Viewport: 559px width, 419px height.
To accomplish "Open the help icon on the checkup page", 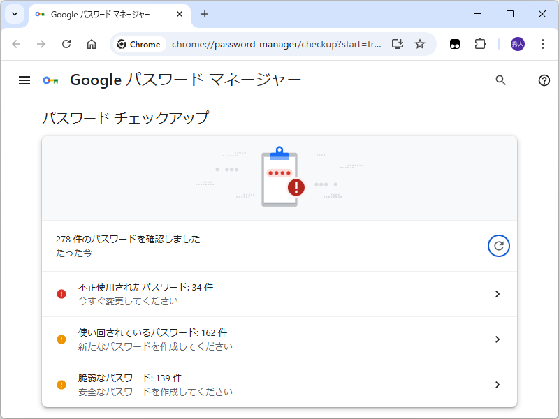I will point(544,80).
